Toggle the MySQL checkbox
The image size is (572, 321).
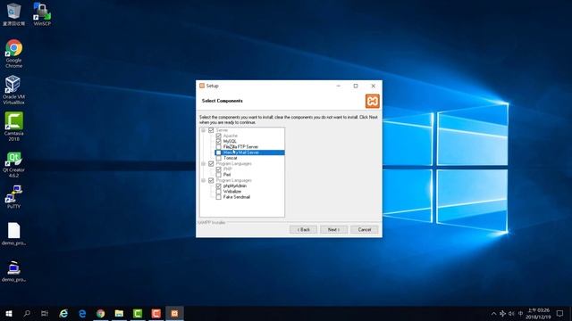coord(218,141)
